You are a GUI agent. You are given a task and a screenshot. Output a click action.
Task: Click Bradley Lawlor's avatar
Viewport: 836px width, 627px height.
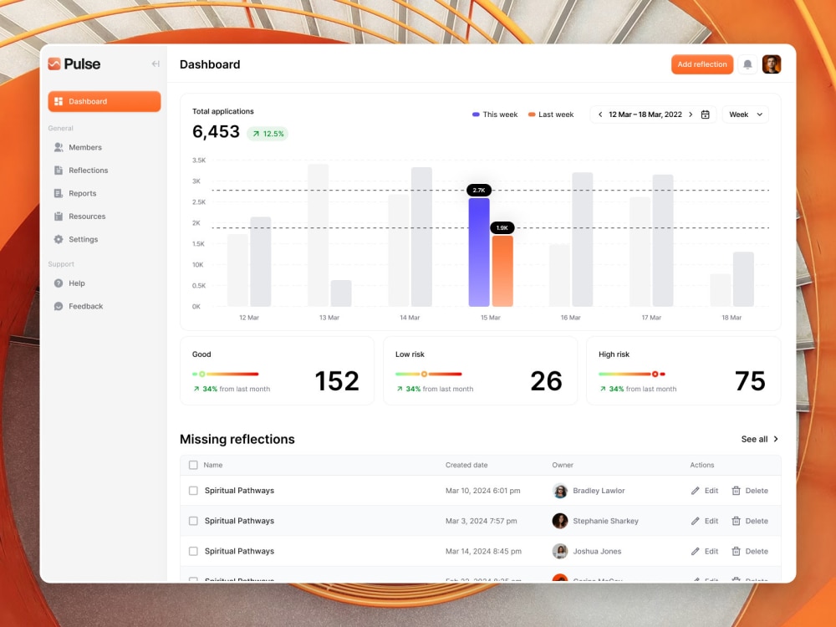560,491
